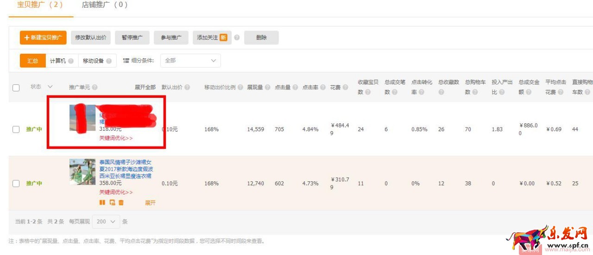
Task: Open the 每页展现 200 dropdown
Action: (x=106, y=222)
